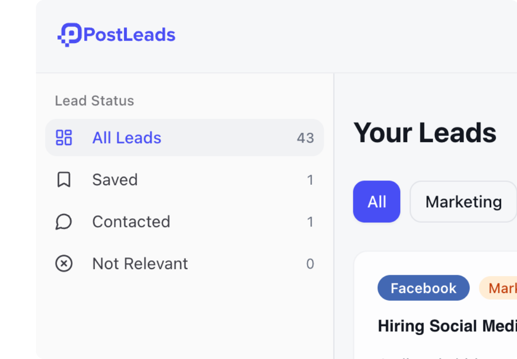Viewport: 517px width, 359px height.
Task: Click the Saved bookmark icon
Action: [x=64, y=180]
